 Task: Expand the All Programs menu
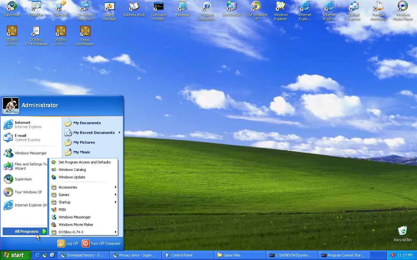click(x=25, y=231)
